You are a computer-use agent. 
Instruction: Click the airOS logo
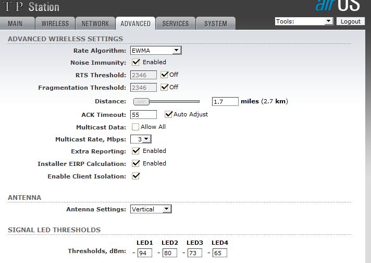pyautogui.click(x=338, y=5)
